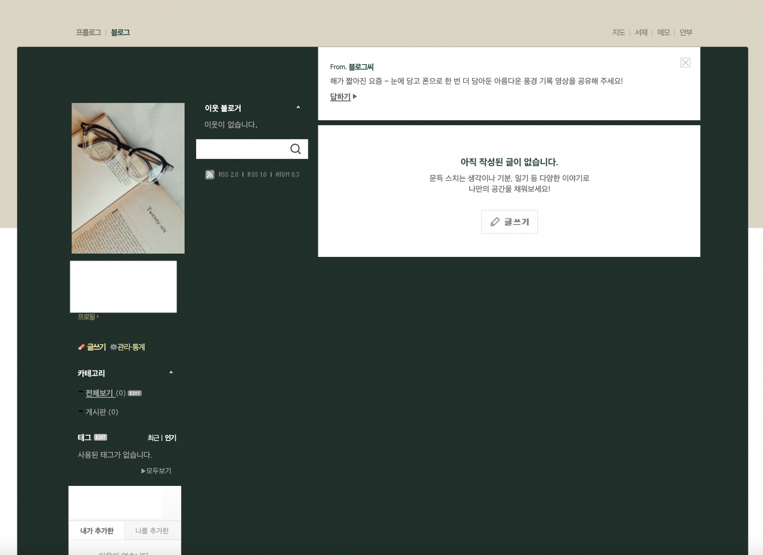Collapse the 카테고리 section
The height and width of the screenshot is (555, 763).
171,374
